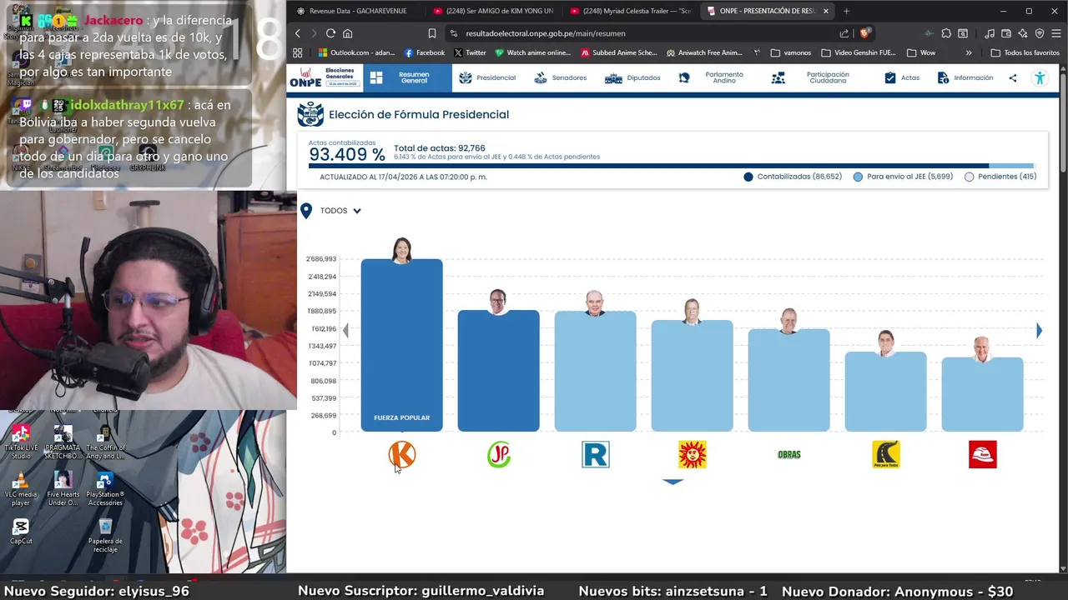The height and width of the screenshot is (600, 1068).
Task: Open the vamonos bookmarks folder
Action: click(791, 52)
